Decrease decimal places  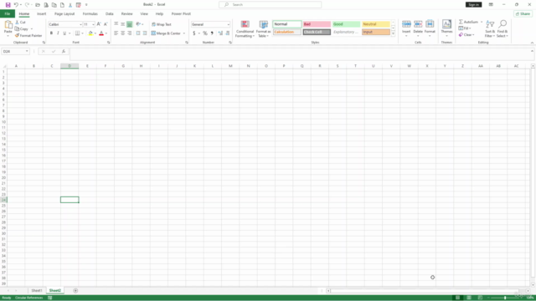point(227,33)
